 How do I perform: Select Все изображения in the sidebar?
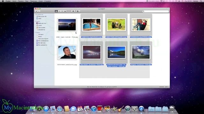(42, 41)
